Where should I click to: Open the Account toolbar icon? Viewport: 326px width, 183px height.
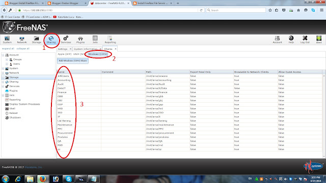[277, 40]
